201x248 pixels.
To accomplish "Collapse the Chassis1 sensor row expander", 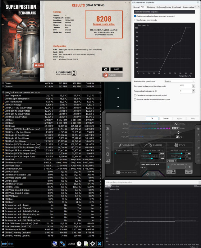I will (x=3, y=83).
